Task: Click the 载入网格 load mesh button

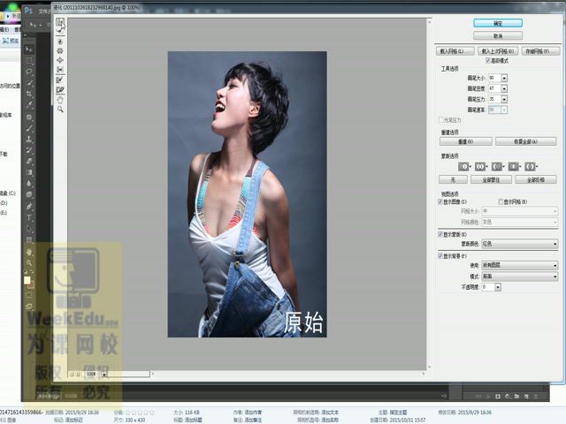Action: point(455,51)
